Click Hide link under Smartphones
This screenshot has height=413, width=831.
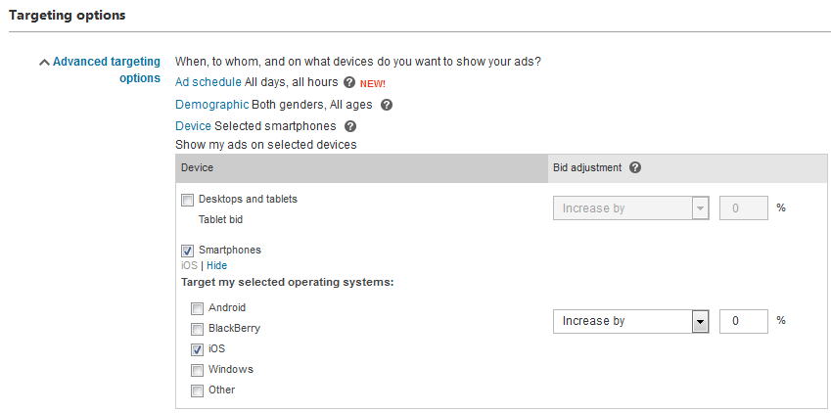point(216,265)
